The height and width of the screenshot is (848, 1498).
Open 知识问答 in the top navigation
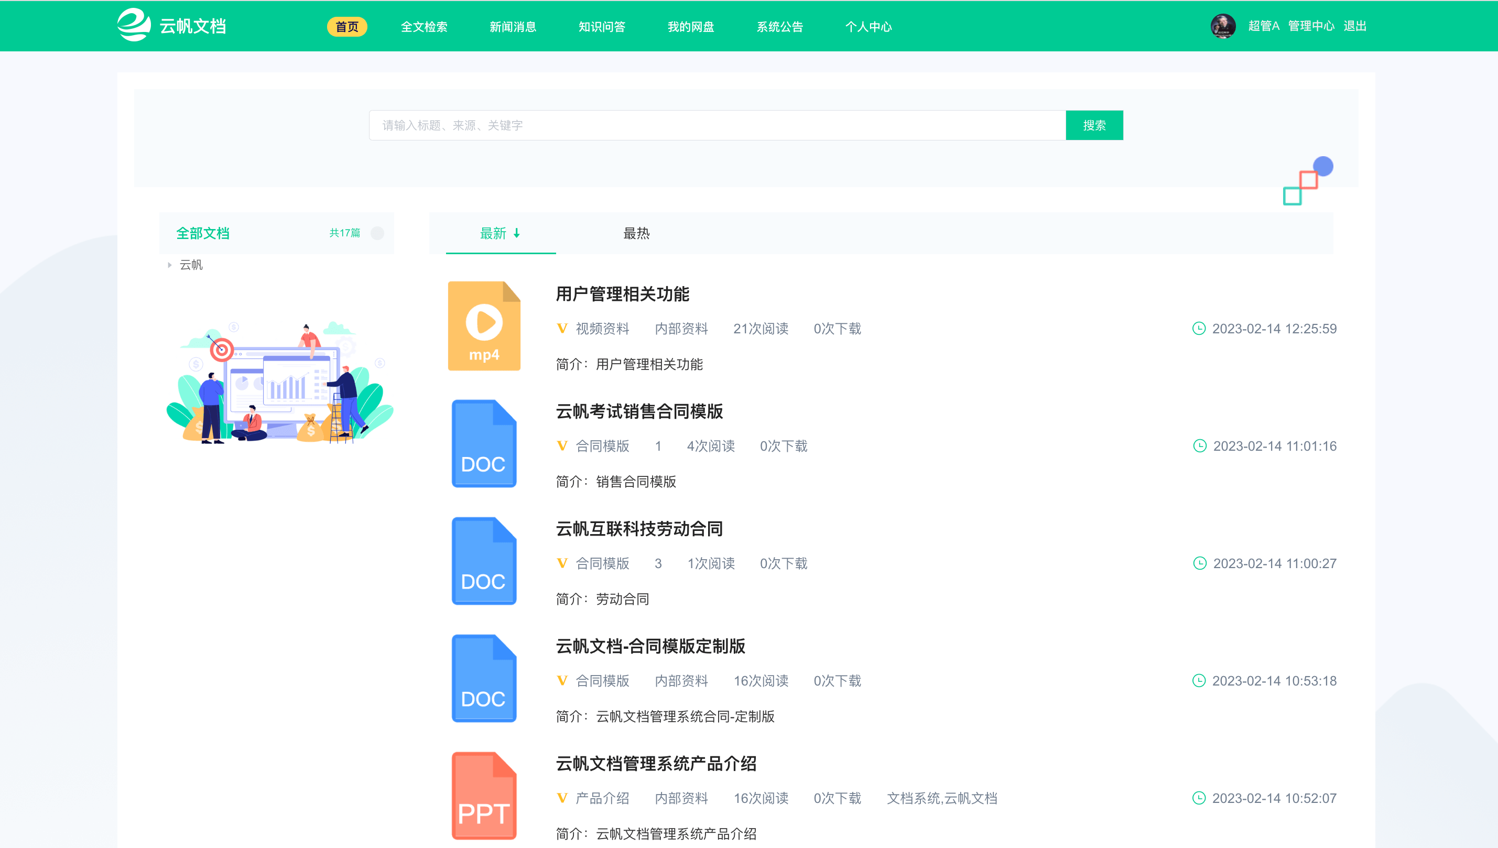point(602,27)
